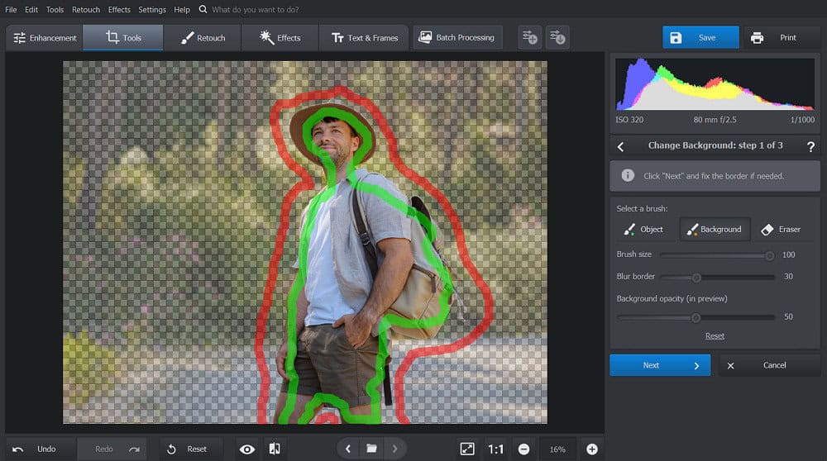Click the ISO 320 label

click(629, 120)
